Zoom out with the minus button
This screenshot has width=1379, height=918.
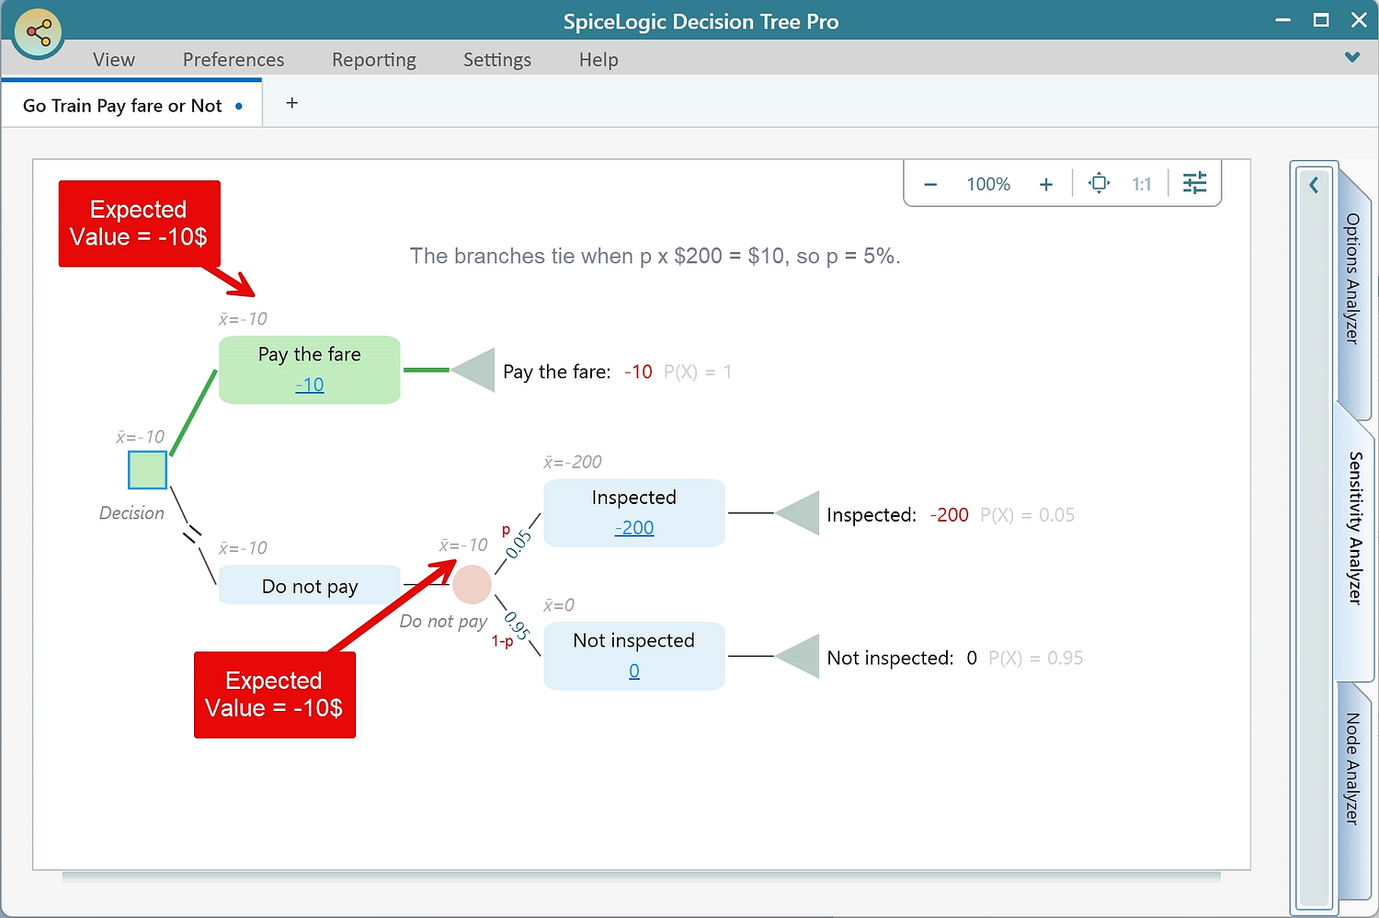pyautogui.click(x=930, y=184)
